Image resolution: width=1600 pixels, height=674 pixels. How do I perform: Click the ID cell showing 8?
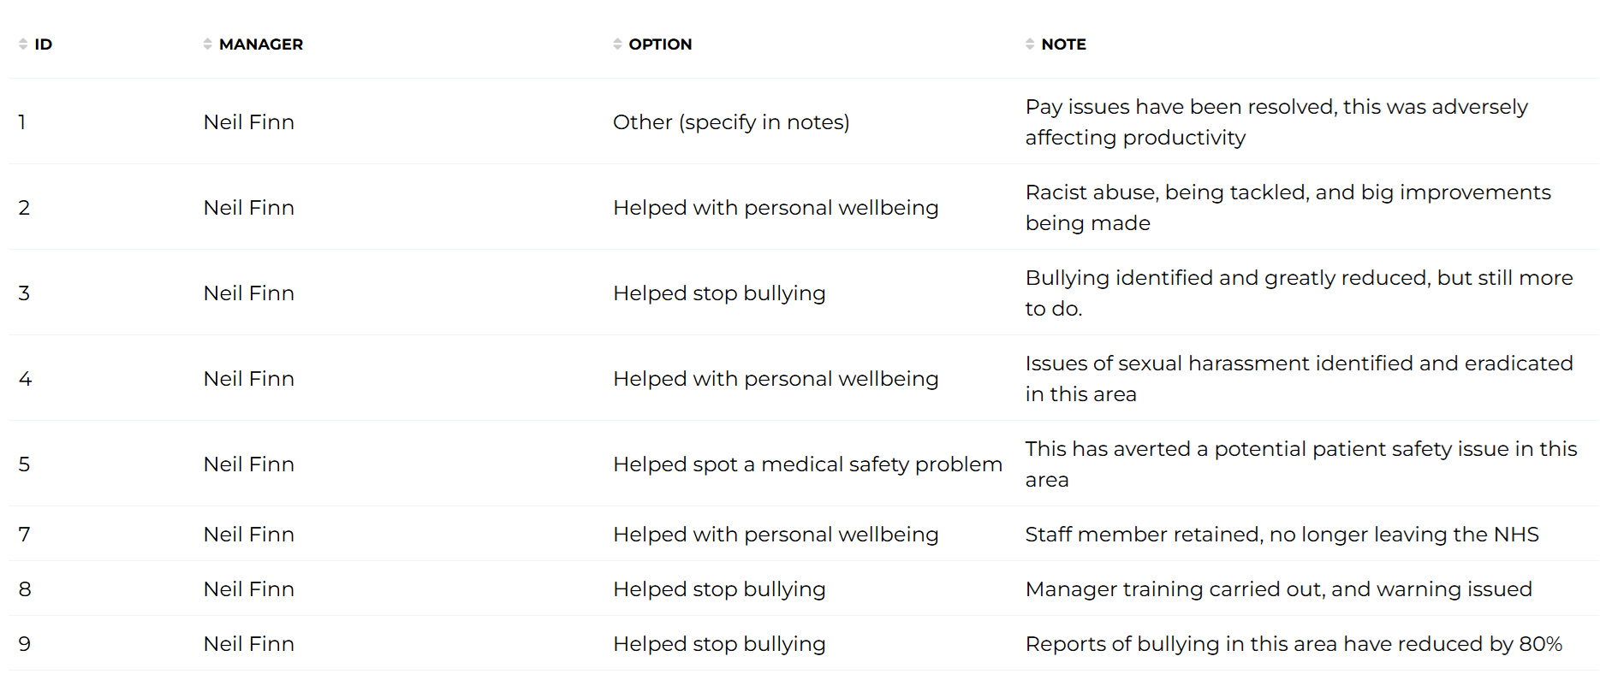click(x=25, y=589)
